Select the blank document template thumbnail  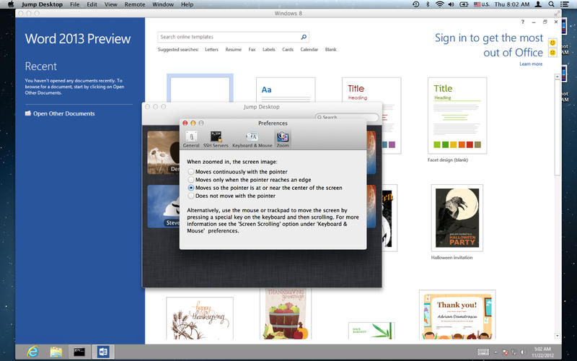(x=200, y=88)
